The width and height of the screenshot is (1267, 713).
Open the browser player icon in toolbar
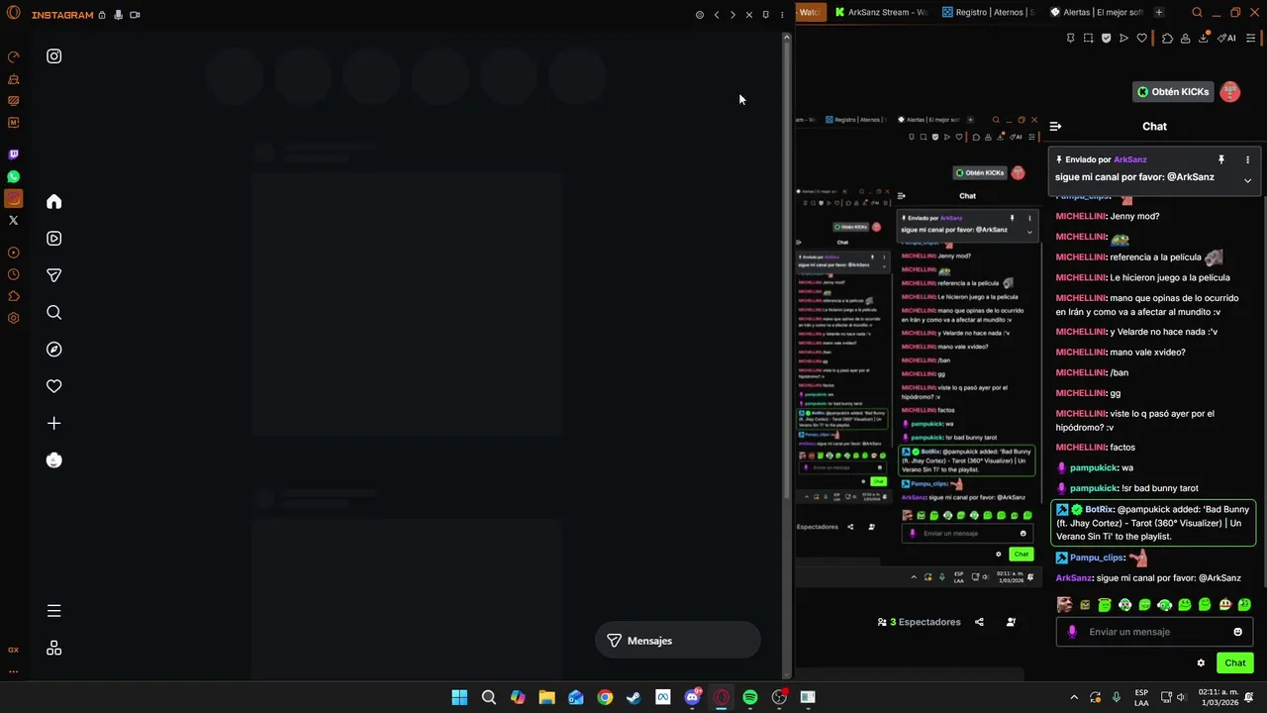tap(1123, 39)
